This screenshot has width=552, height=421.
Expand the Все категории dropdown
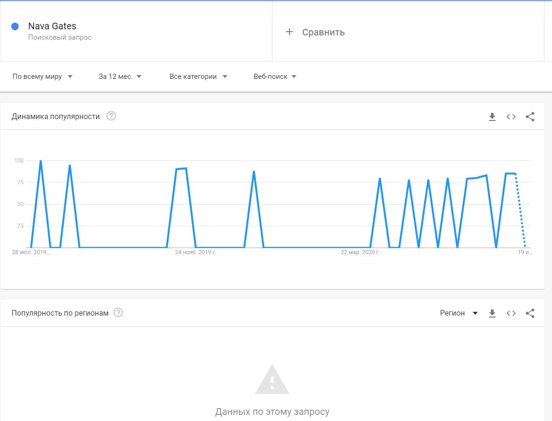[198, 77]
